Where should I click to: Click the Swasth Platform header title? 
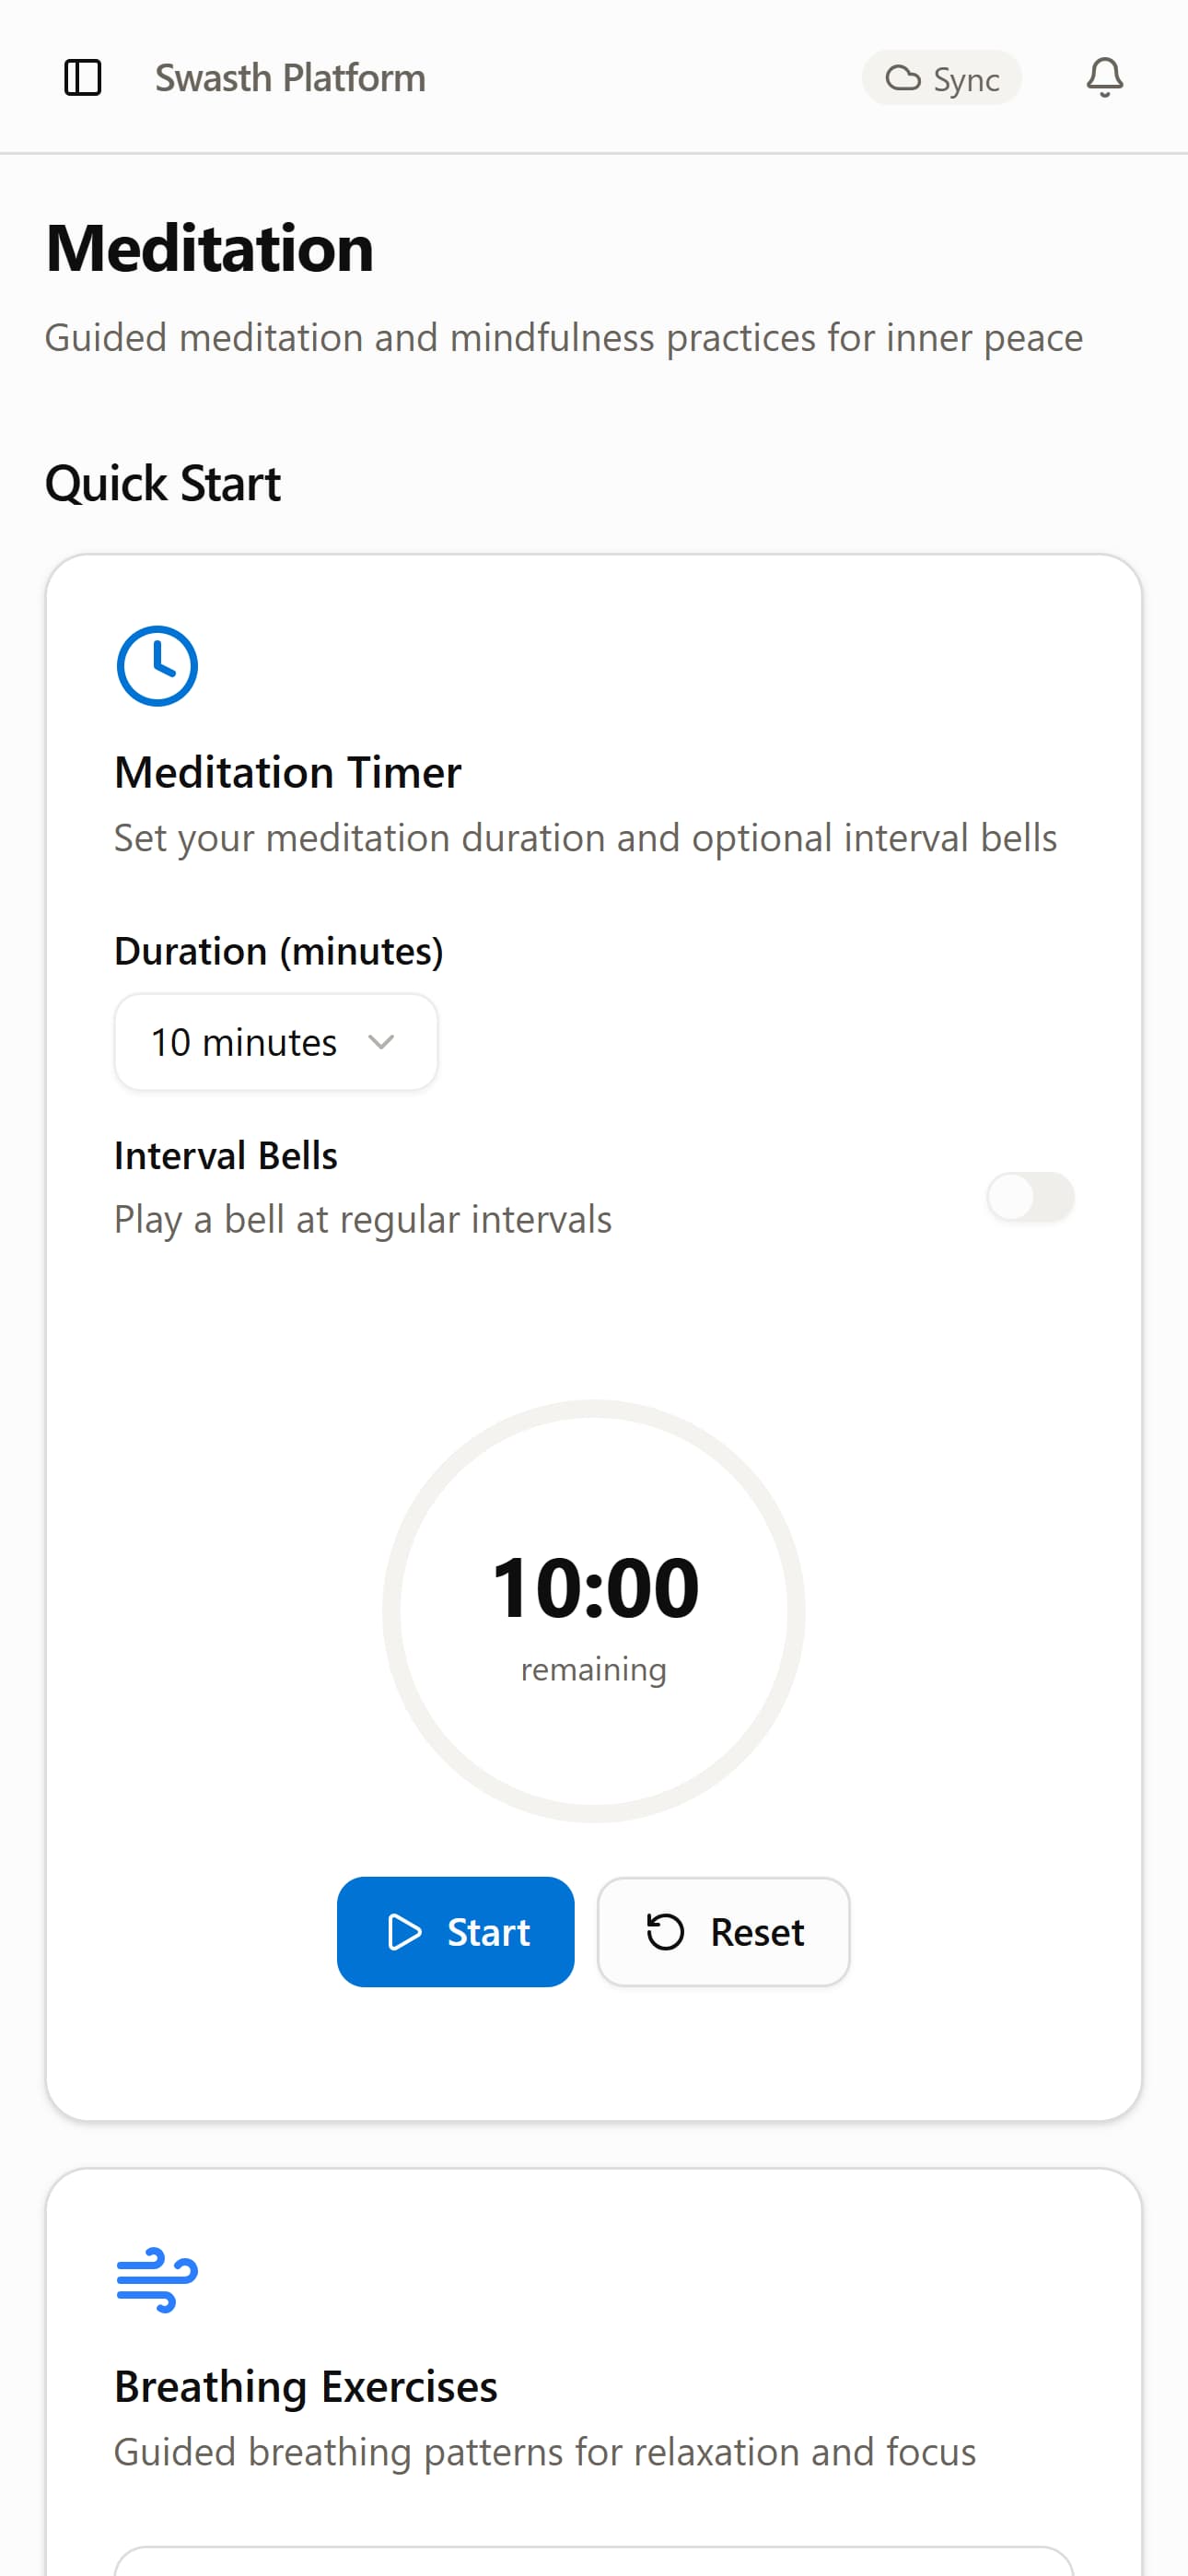[288, 77]
